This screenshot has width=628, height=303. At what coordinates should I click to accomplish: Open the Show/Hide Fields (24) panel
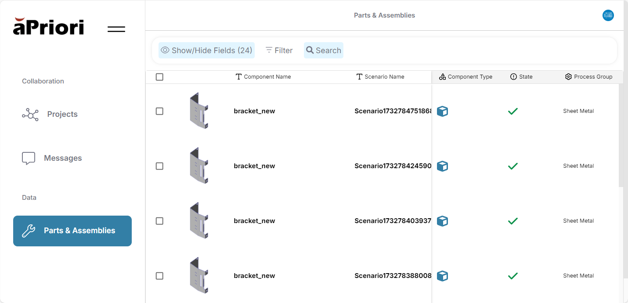pos(206,50)
